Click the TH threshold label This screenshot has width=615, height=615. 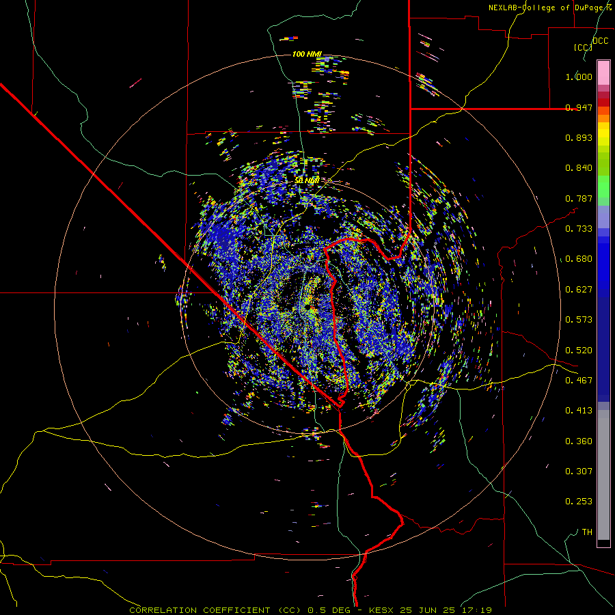point(587,532)
